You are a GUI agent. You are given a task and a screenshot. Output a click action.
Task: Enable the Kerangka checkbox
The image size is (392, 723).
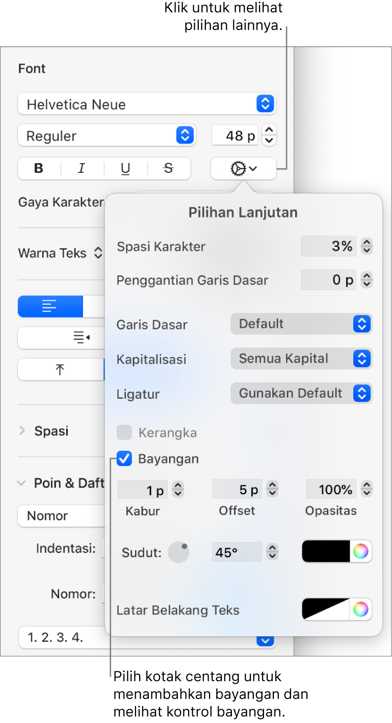pos(124,433)
